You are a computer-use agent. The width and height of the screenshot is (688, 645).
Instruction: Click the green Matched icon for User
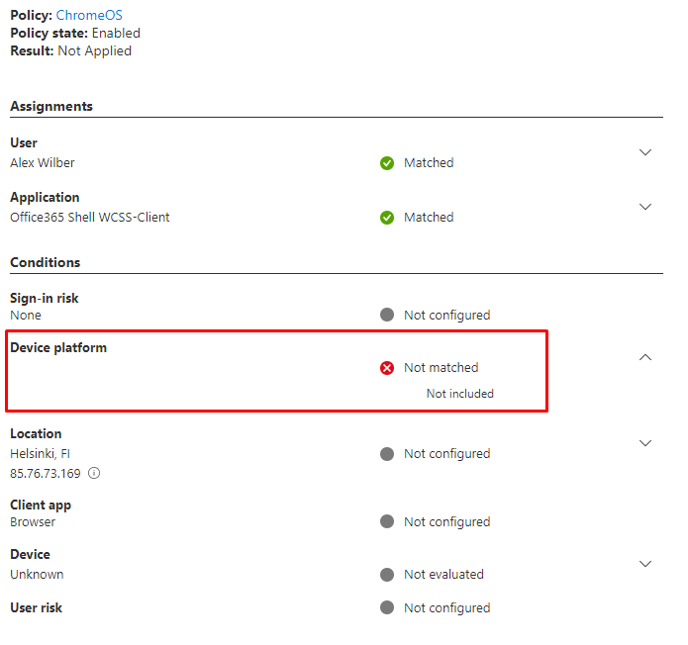pyautogui.click(x=387, y=163)
